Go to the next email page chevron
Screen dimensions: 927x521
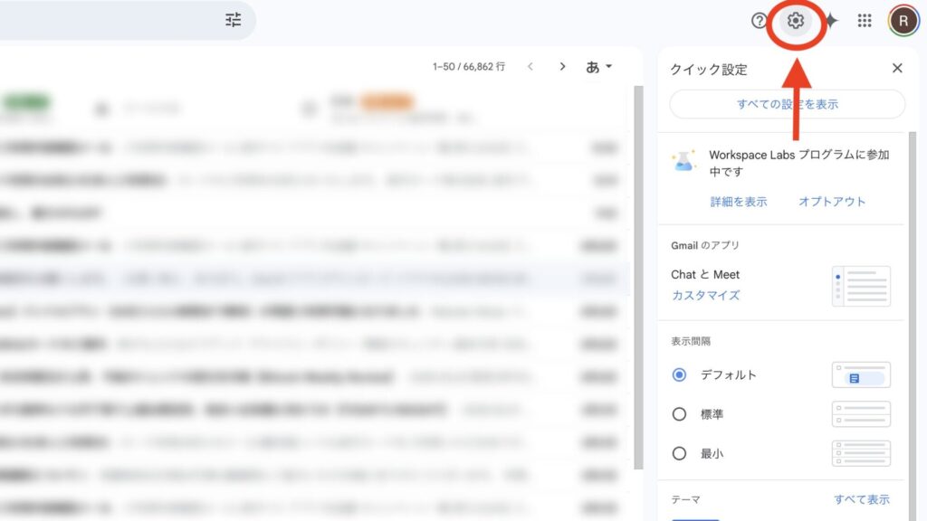(562, 66)
